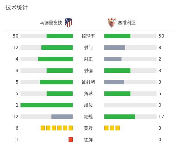Select the 技术统计 heading
Screen dimensions: 177x146
17,7
